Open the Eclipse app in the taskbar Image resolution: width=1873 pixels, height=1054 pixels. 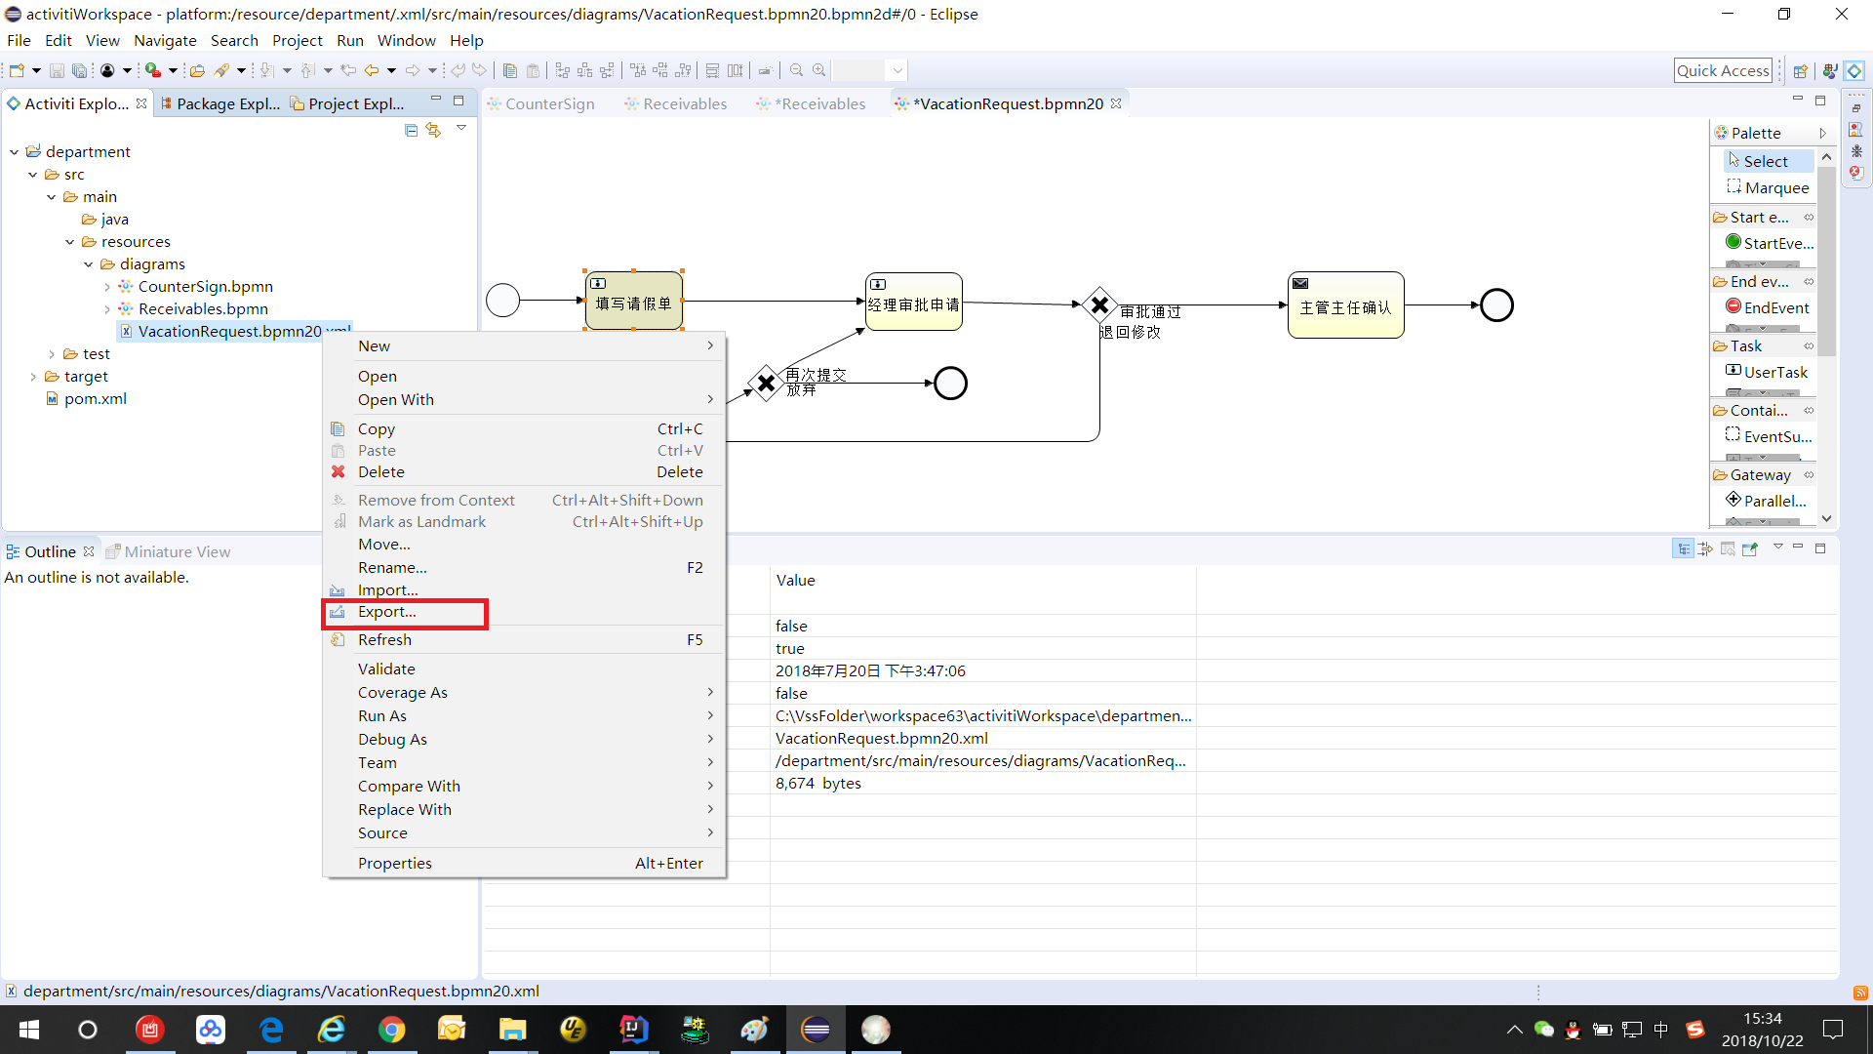816,1030
